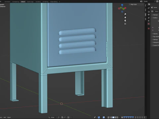Expand the Volume panel
This screenshot has height=119, width=159.
point(155,34)
